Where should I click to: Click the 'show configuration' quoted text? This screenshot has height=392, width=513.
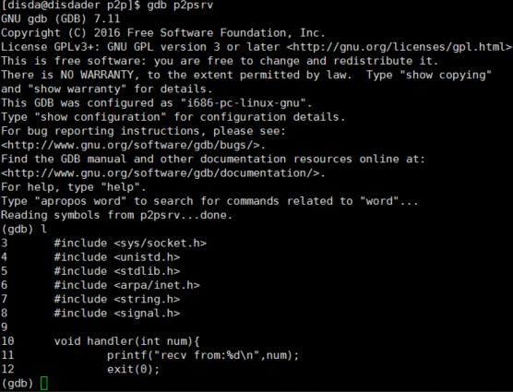coord(101,117)
